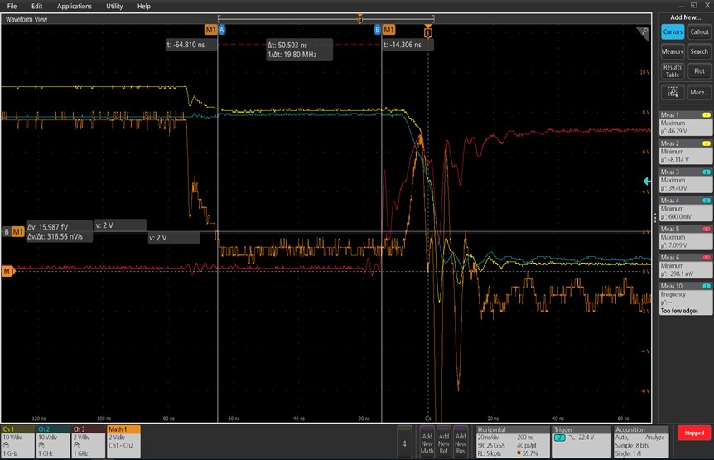The height and width of the screenshot is (460, 714).
Task: Toggle the Ch 1 channel badge
Action: click(x=17, y=442)
